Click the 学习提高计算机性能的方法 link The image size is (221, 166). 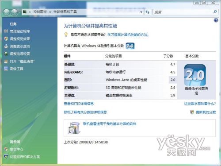coord(128,35)
